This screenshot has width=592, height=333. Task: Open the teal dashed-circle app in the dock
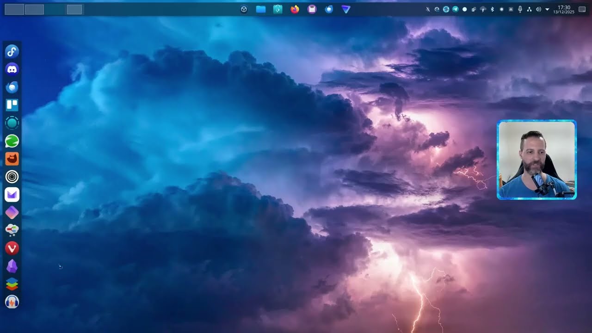click(12, 123)
